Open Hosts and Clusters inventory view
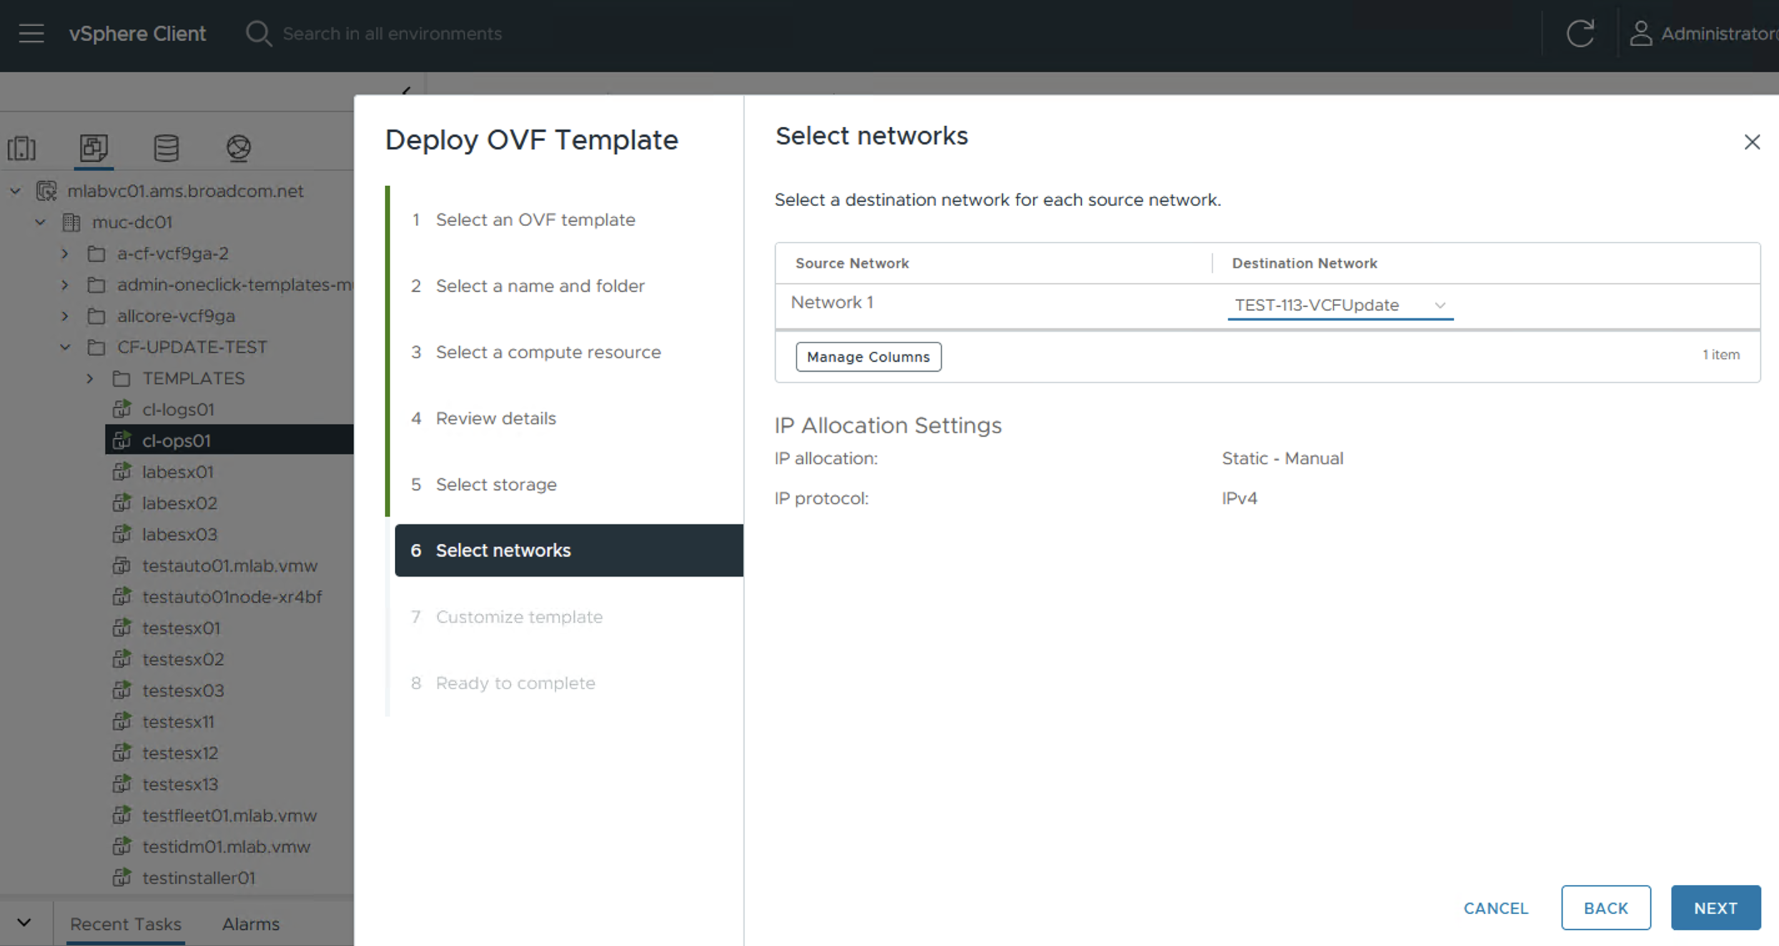 click(x=21, y=148)
